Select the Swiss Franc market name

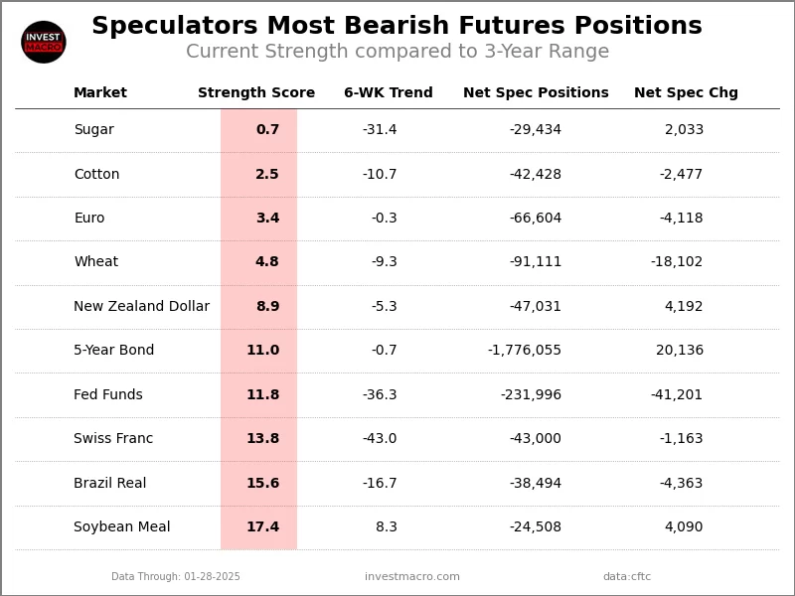click(x=113, y=439)
